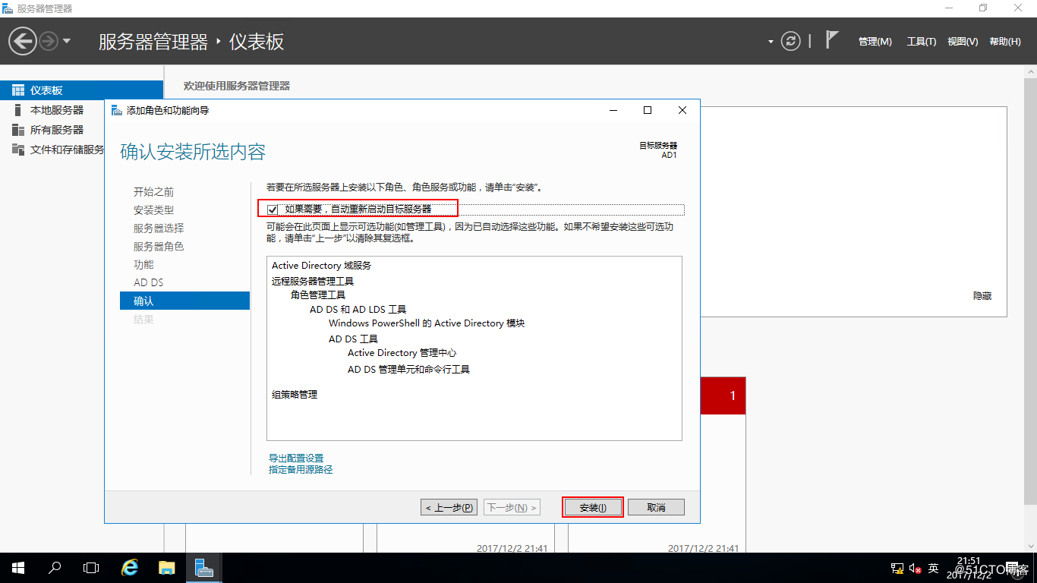Click the Server Manager scroll-down arrow

click(x=1030, y=547)
